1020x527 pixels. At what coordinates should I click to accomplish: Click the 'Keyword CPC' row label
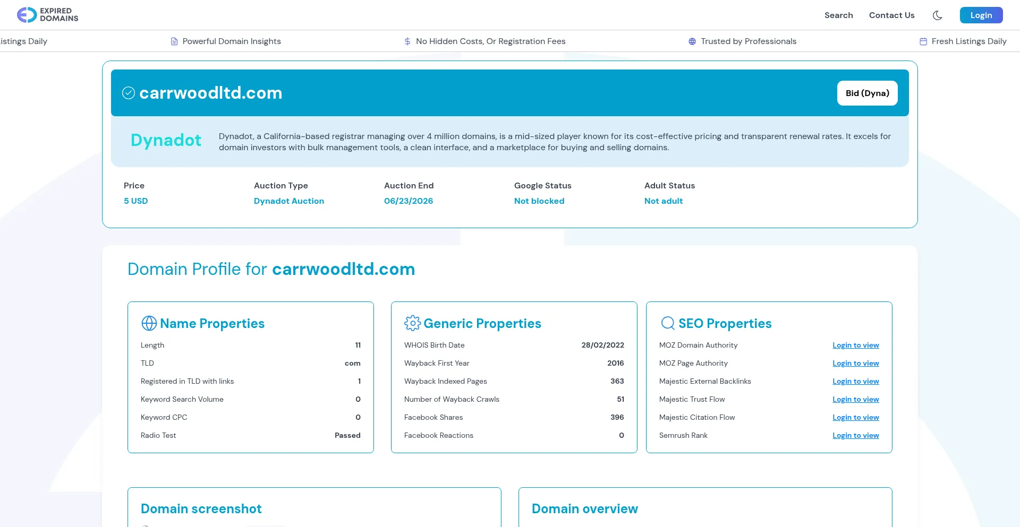pos(164,418)
